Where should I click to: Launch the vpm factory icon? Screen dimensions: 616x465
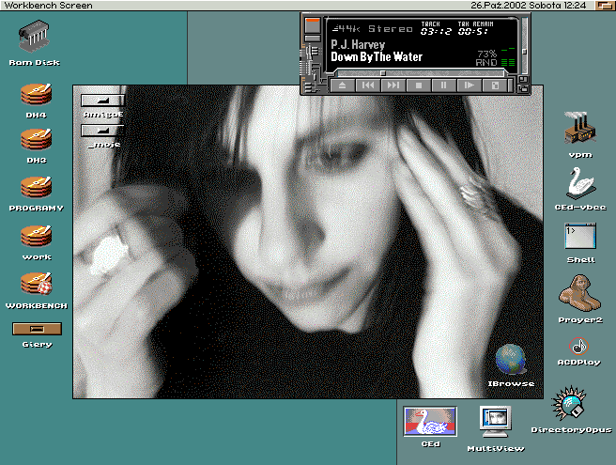click(580, 128)
